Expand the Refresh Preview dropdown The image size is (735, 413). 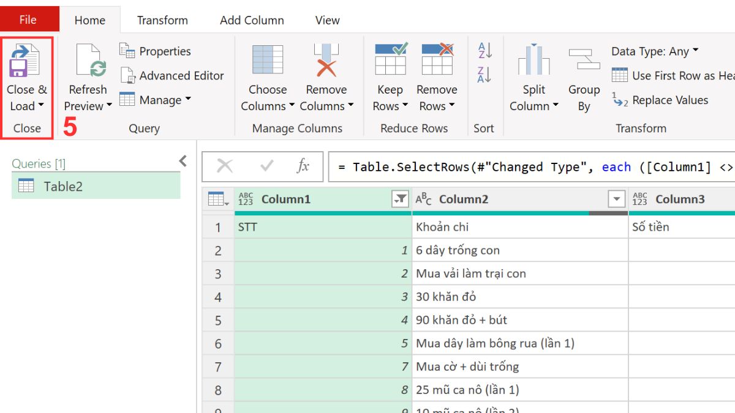pos(109,105)
